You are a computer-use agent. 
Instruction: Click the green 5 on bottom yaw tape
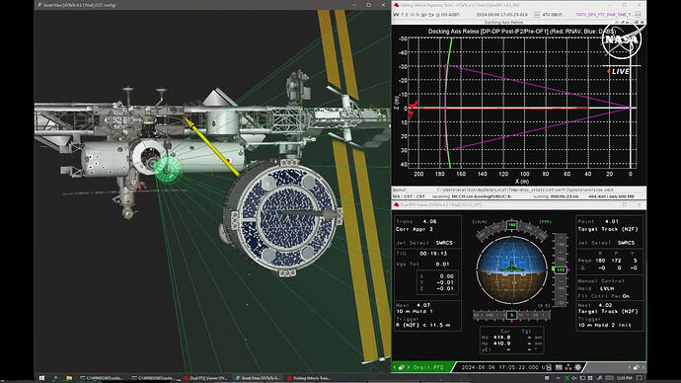point(511,315)
